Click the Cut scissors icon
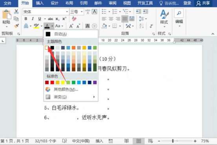Image resolution: width=217 pixels, height=145 pixels. (16, 12)
